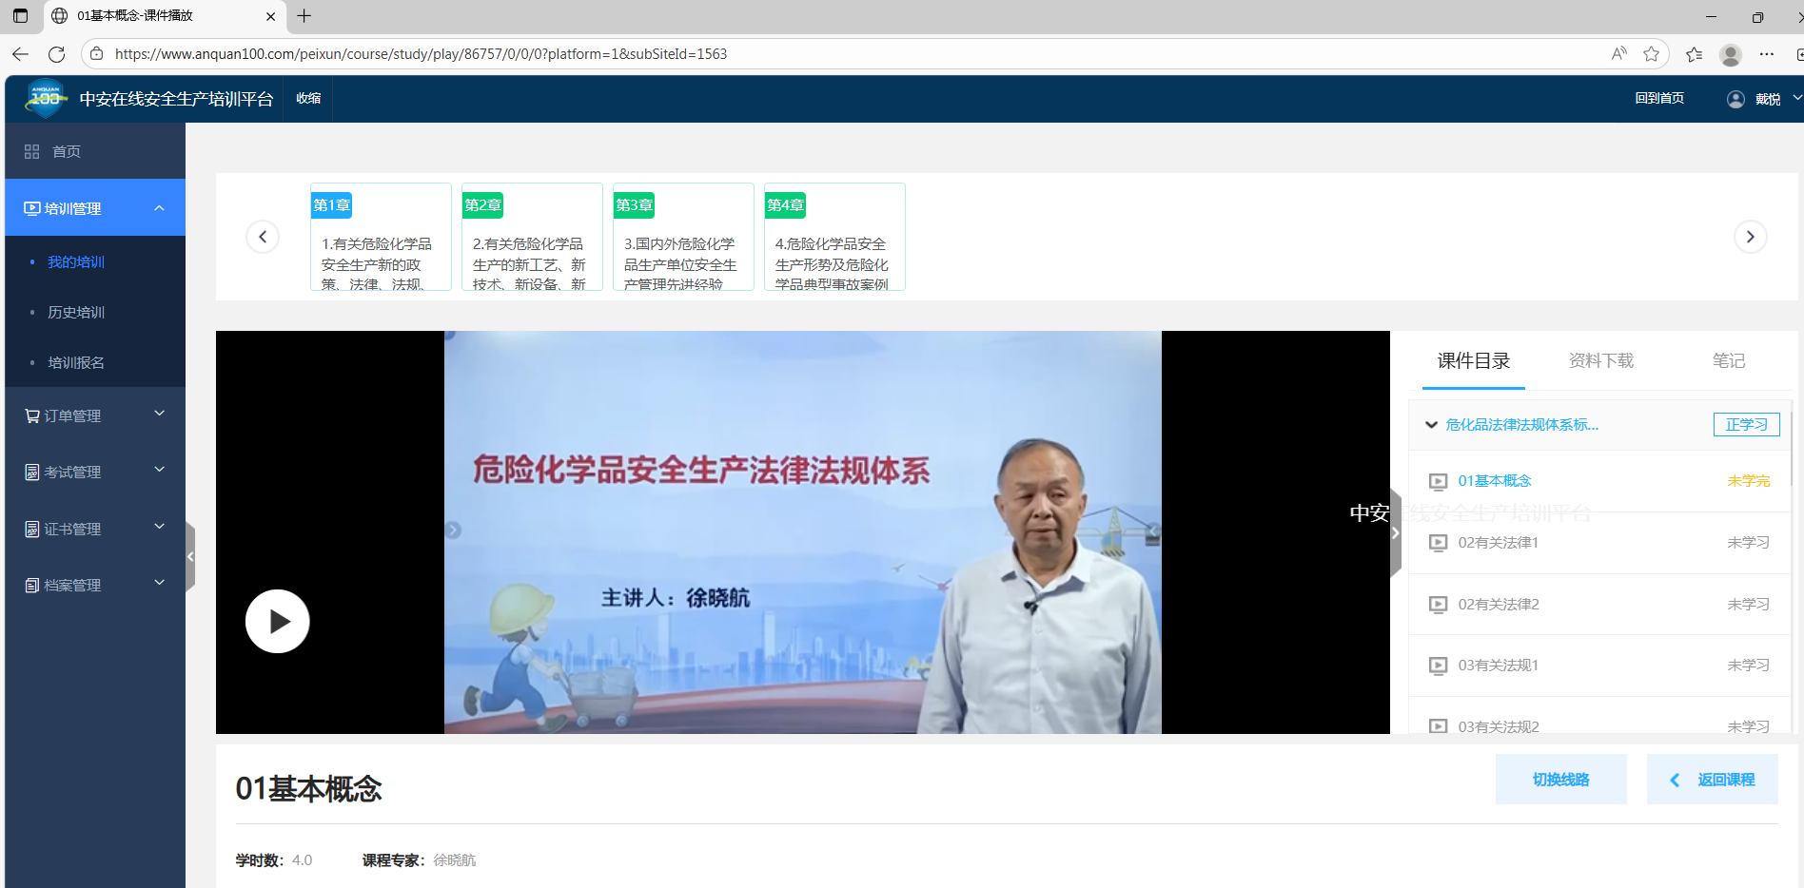Play the course video
The width and height of the screenshot is (1804, 888).
tap(277, 622)
